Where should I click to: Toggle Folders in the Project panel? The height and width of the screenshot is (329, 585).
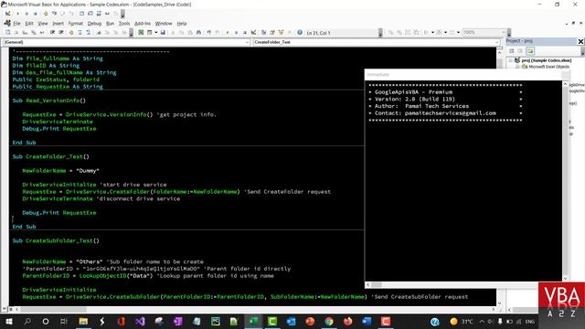(x=530, y=51)
